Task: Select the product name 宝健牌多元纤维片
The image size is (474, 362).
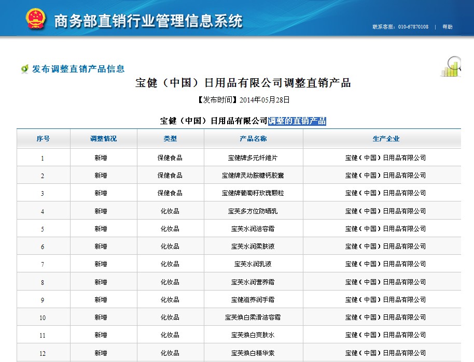Action: tap(253, 158)
